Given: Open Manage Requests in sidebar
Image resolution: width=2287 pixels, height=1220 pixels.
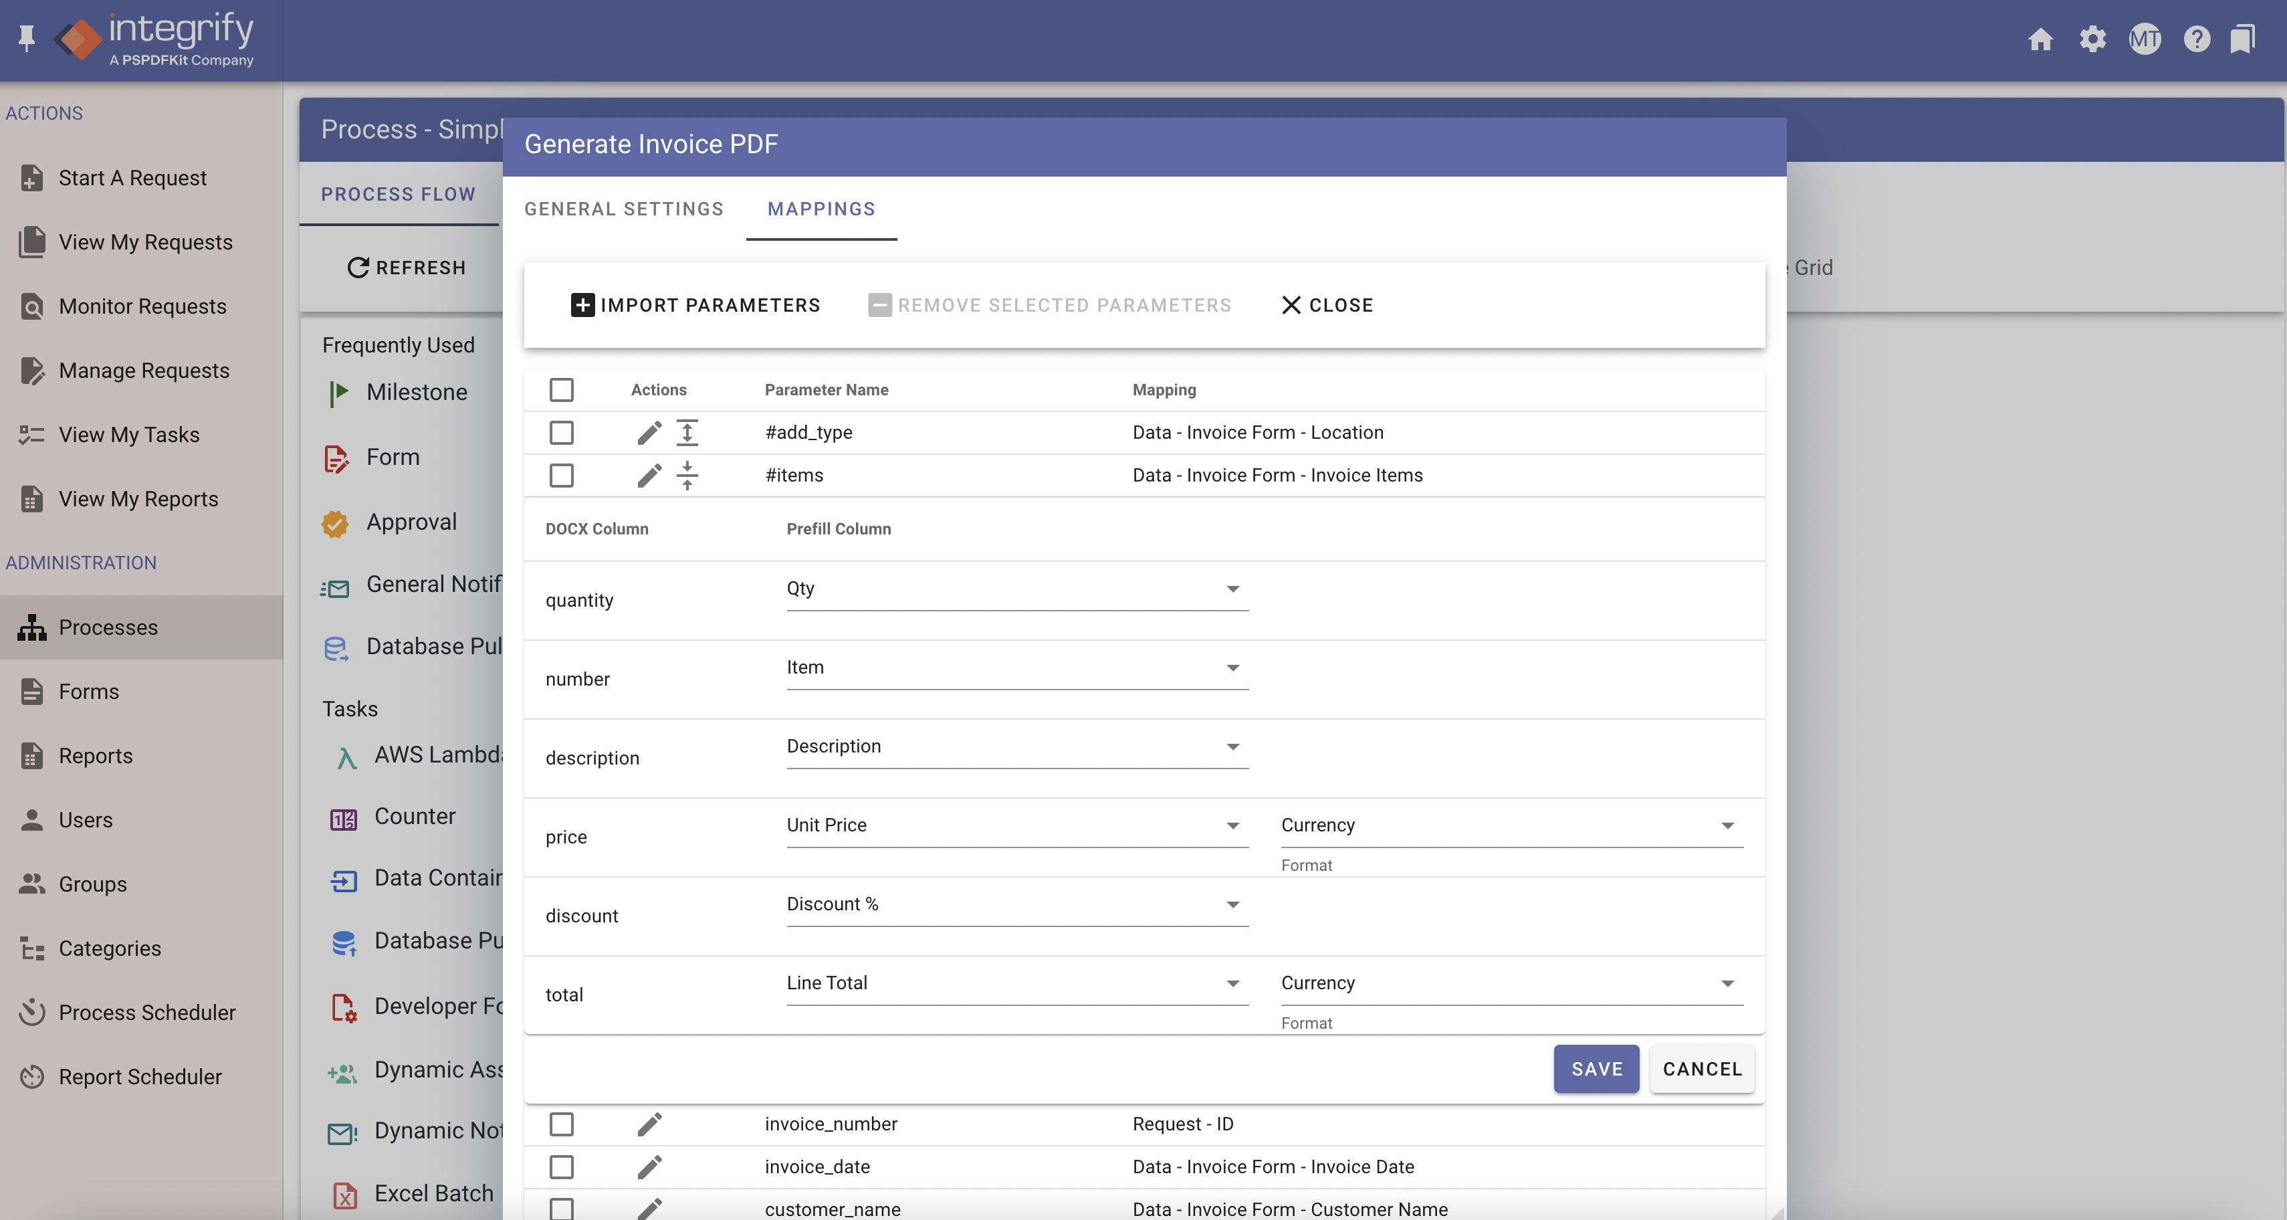Looking at the screenshot, I should [141, 371].
